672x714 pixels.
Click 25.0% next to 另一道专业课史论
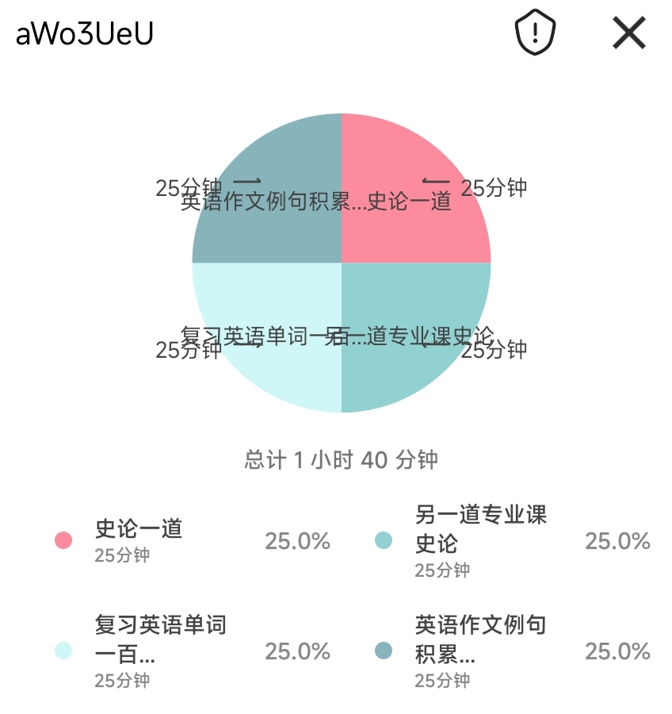[x=617, y=541]
